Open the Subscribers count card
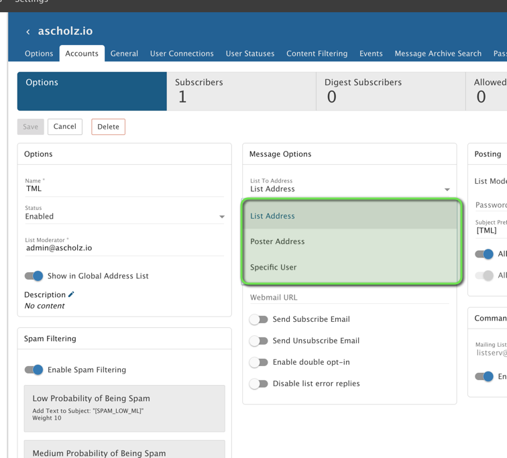Viewport: 507px width, 458px height. click(241, 91)
